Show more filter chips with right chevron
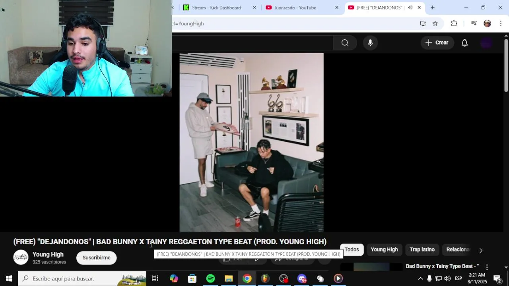The image size is (509, 286). click(x=481, y=250)
